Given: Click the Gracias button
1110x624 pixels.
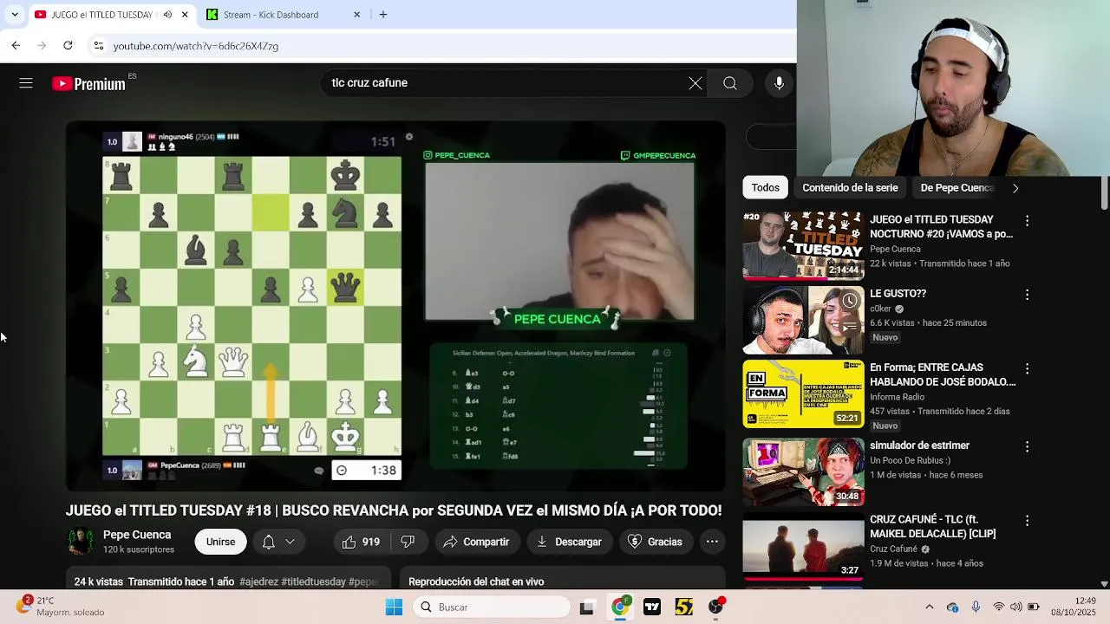Looking at the screenshot, I should pyautogui.click(x=655, y=542).
